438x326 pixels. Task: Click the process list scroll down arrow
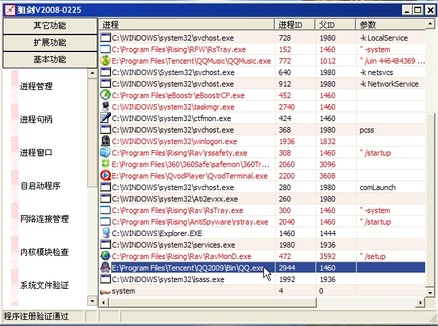pos(430,293)
